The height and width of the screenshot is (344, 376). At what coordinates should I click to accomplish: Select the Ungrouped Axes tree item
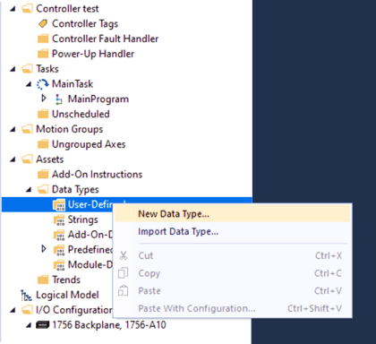pyautogui.click(x=89, y=144)
